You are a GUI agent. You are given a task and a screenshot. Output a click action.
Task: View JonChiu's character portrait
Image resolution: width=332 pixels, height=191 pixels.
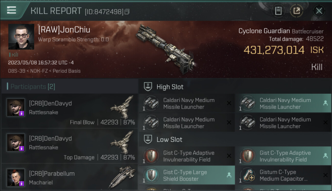[21, 37]
